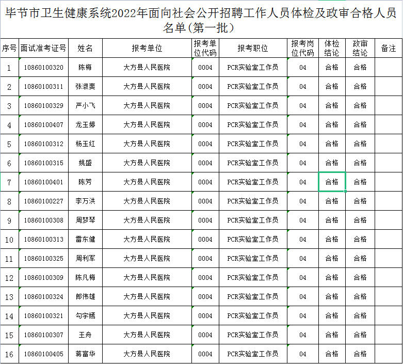Select the cell with ID 10860100320
The height and width of the screenshot is (364, 403).
click(x=43, y=68)
